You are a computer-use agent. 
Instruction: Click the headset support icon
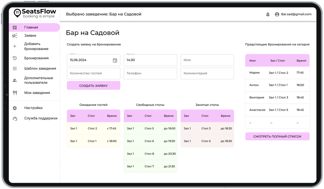click(15, 118)
